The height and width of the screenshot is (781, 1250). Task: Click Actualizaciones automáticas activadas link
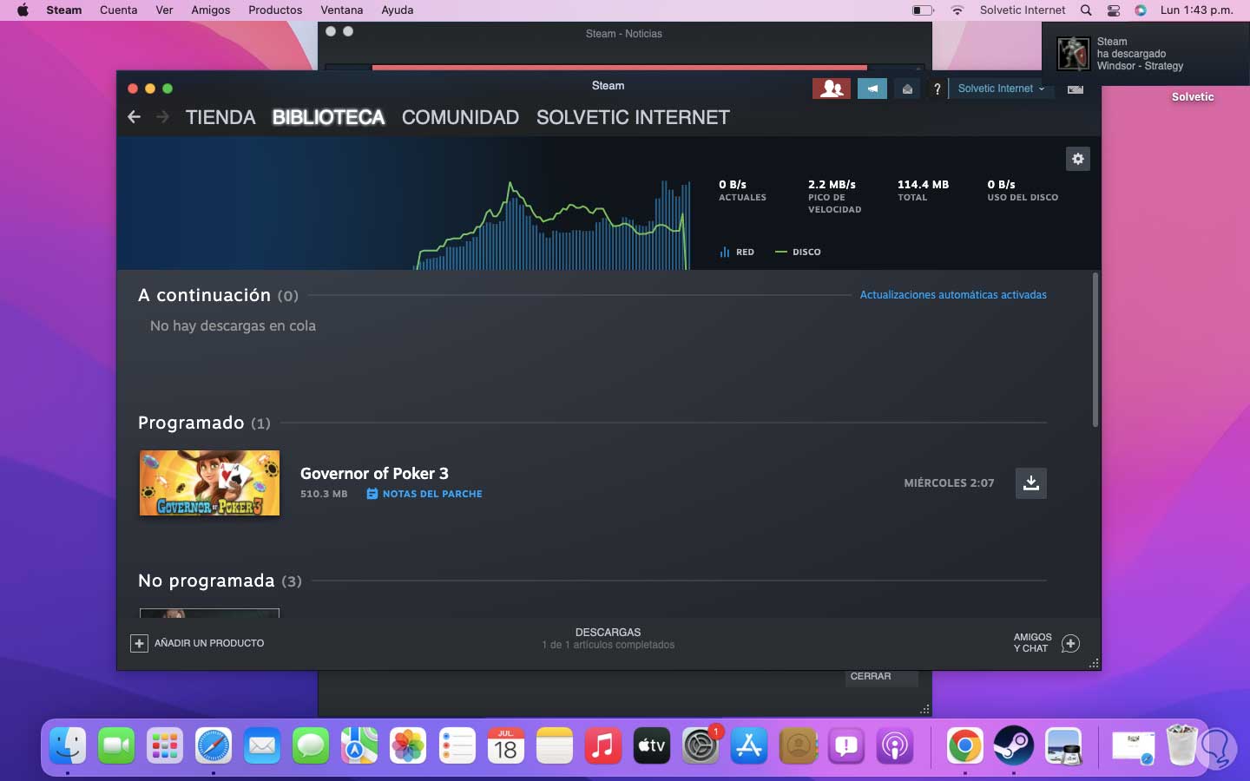(x=953, y=295)
